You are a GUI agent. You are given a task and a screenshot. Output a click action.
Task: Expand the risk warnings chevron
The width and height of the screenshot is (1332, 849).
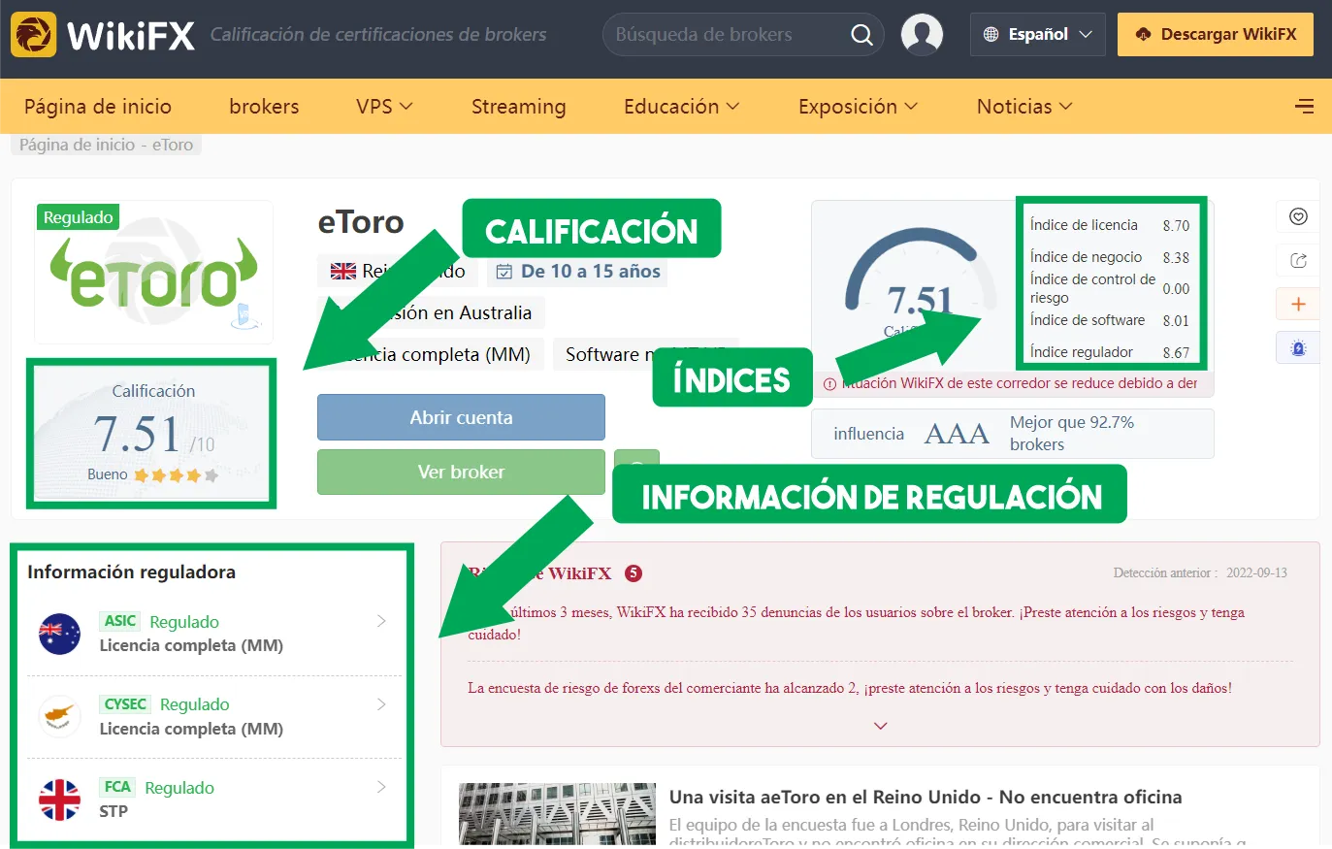tap(881, 726)
